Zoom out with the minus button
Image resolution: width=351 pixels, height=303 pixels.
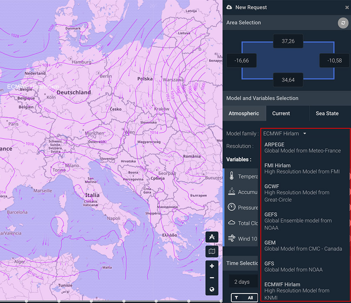point(212,278)
